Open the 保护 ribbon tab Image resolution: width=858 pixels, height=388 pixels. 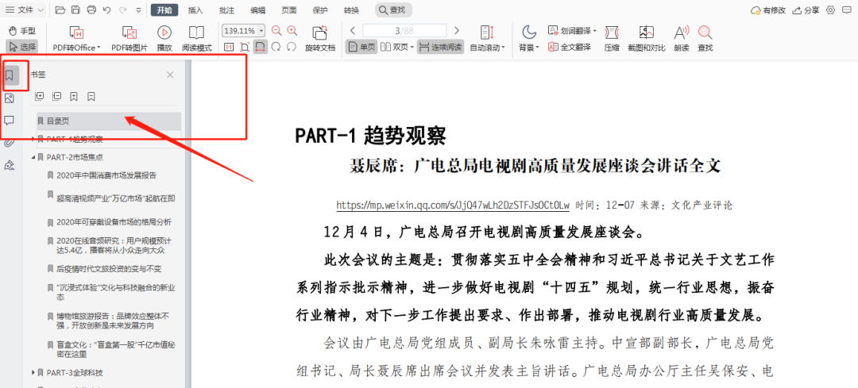point(320,10)
